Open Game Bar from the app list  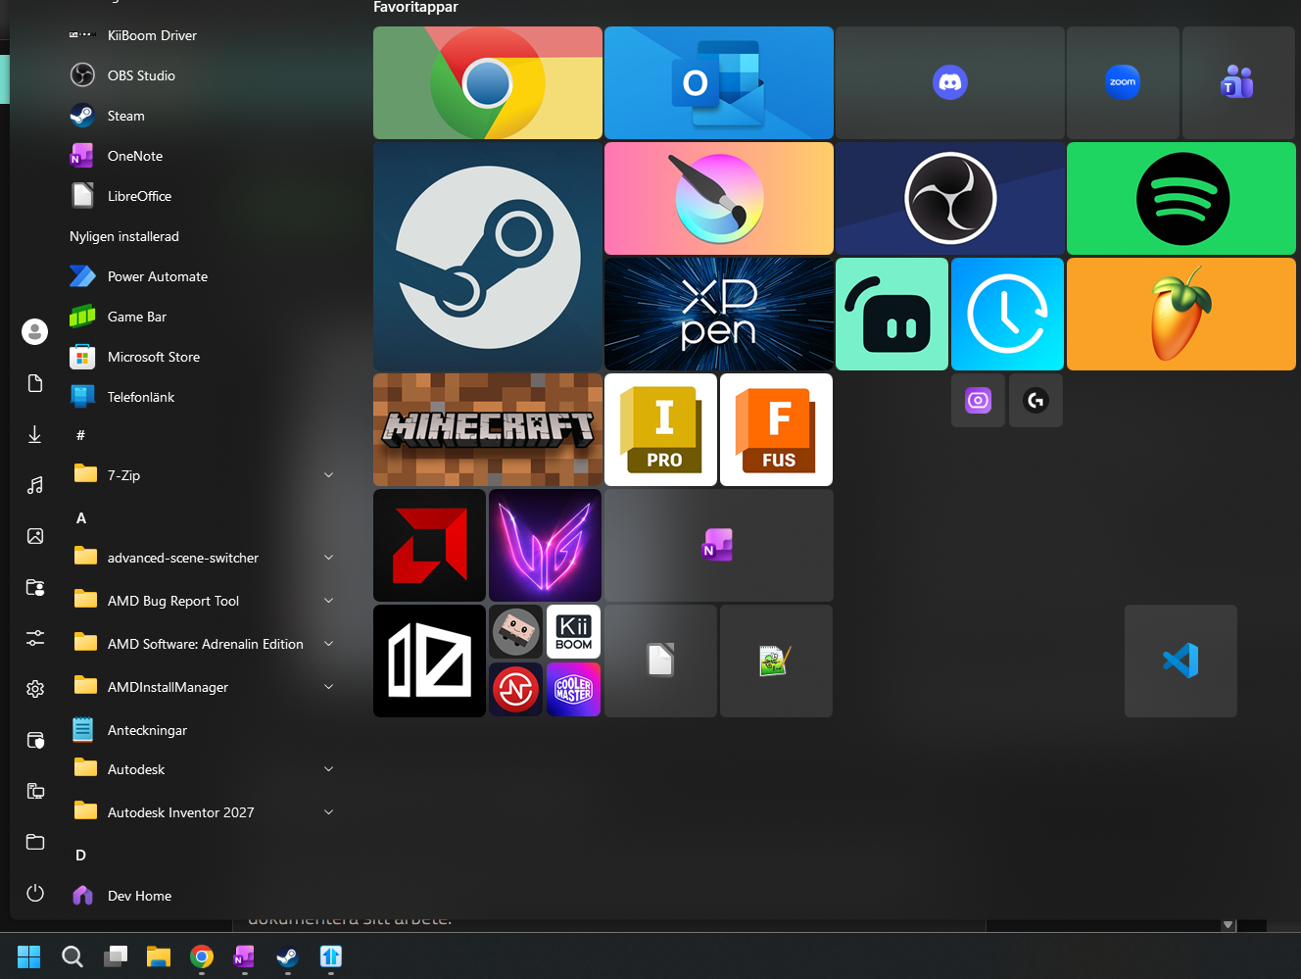pos(202,317)
